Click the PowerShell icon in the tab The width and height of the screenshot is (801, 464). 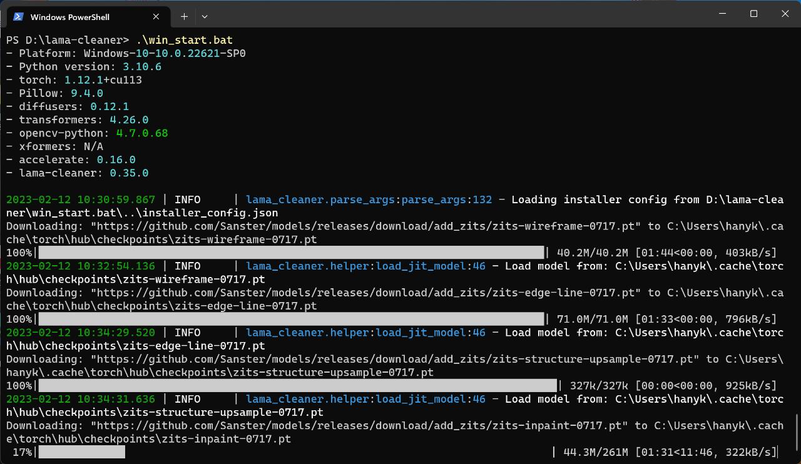pyautogui.click(x=18, y=16)
